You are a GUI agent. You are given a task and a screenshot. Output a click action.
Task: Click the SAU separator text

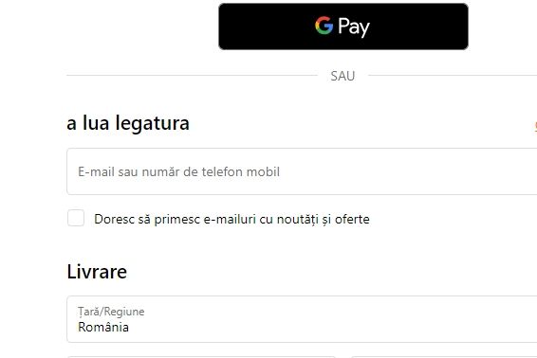(x=343, y=76)
